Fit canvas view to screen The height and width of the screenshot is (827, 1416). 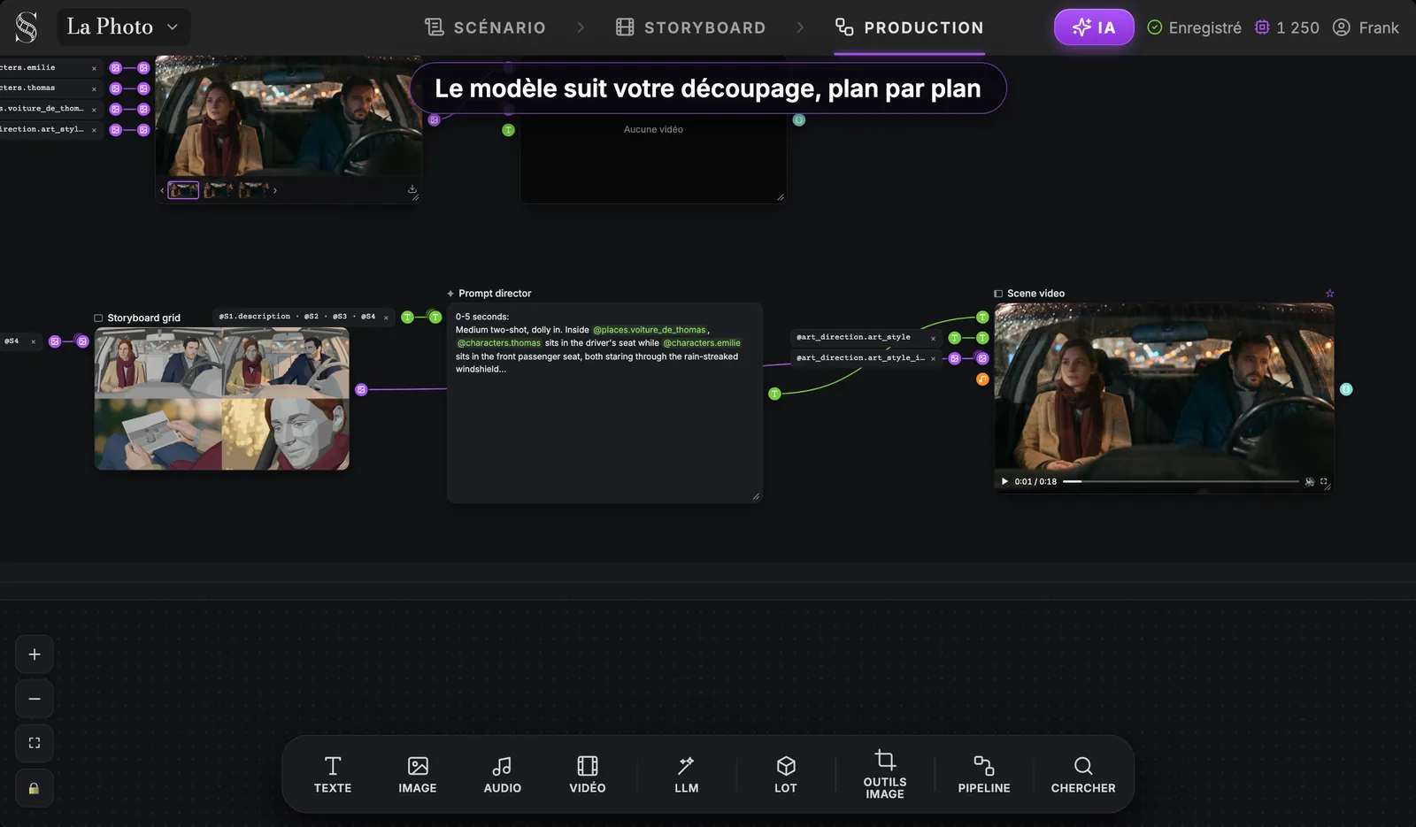(x=35, y=743)
